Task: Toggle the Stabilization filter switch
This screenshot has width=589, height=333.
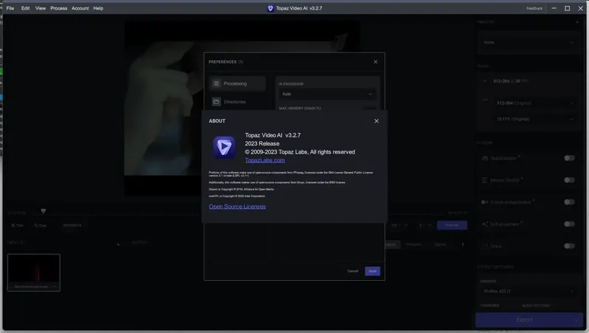Action: click(x=569, y=158)
